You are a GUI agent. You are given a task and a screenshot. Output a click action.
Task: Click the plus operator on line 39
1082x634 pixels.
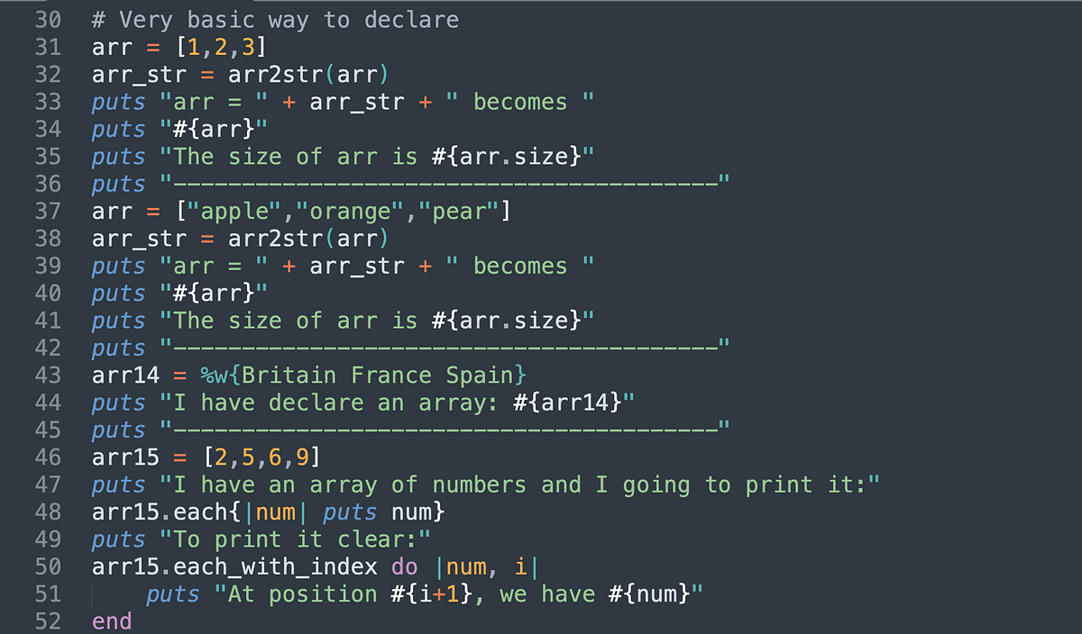pyautogui.click(x=289, y=266)
